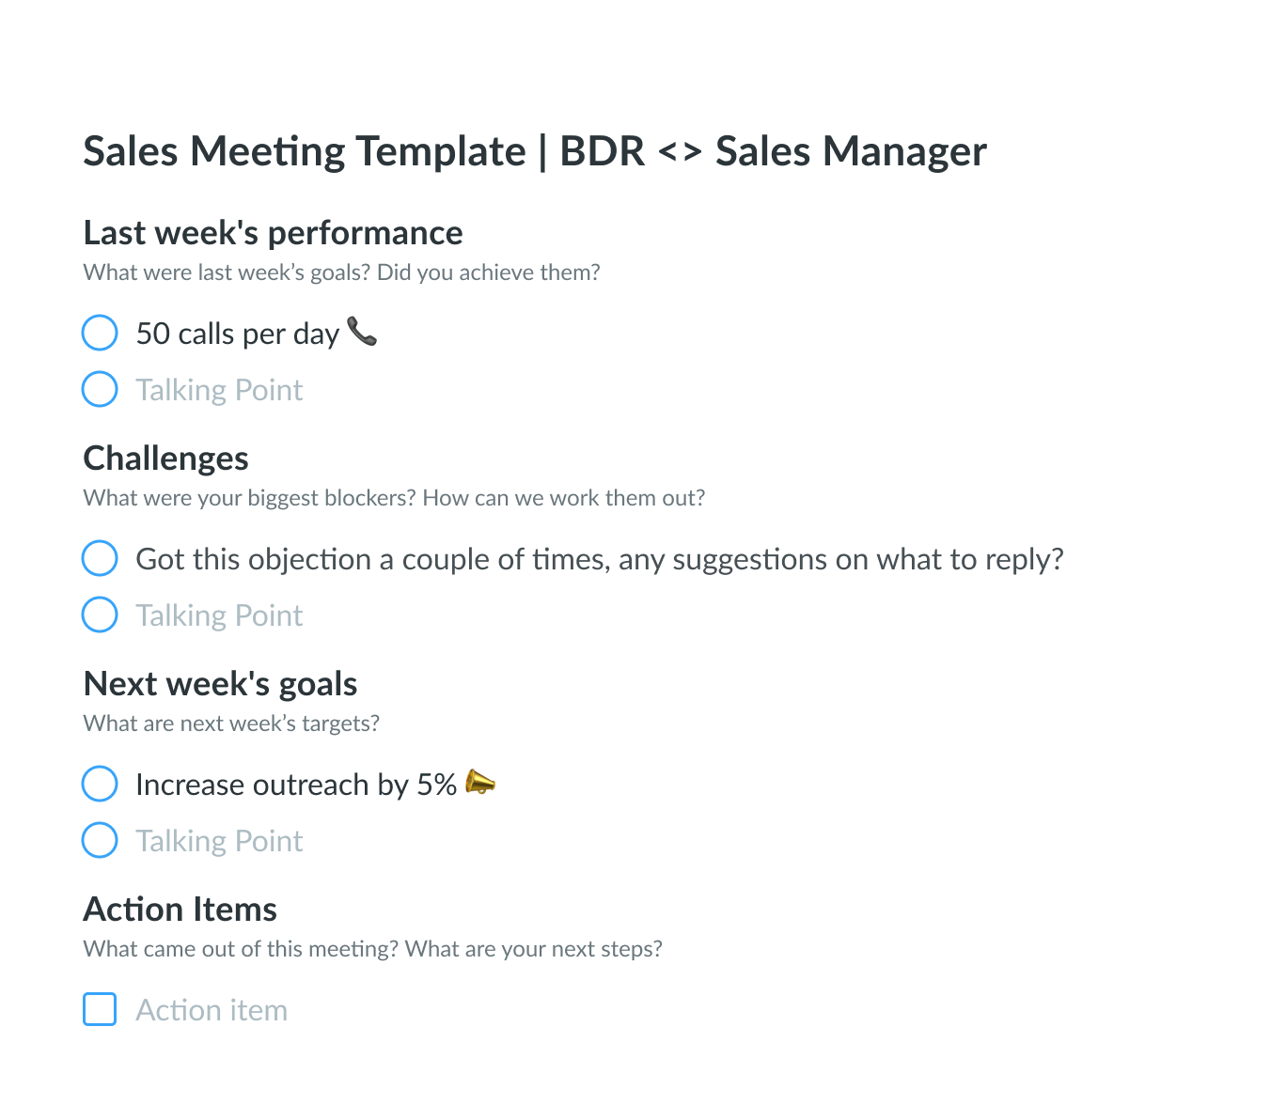The width and height of the screenshot is (1286, 1120).
Task: Tick the empty Talking Point circle under Last week's performance
Action: 100,389
